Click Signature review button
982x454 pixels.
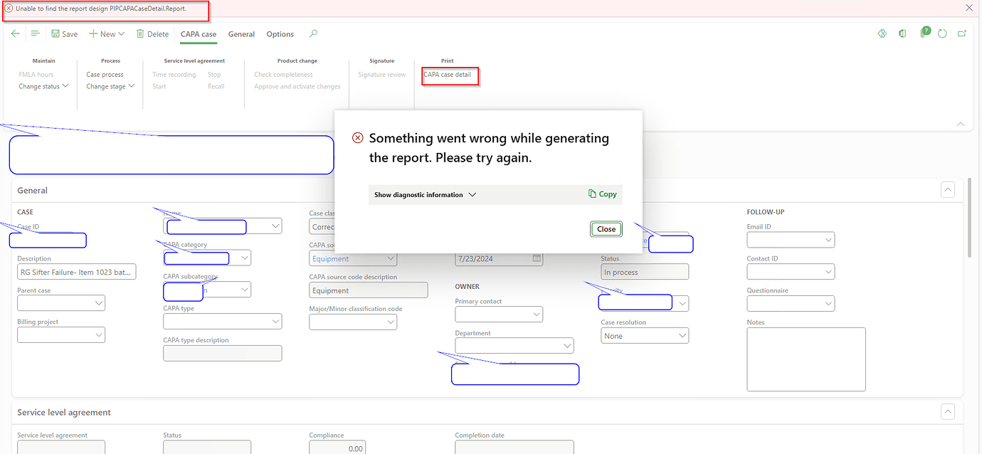(x=381, y=75)
